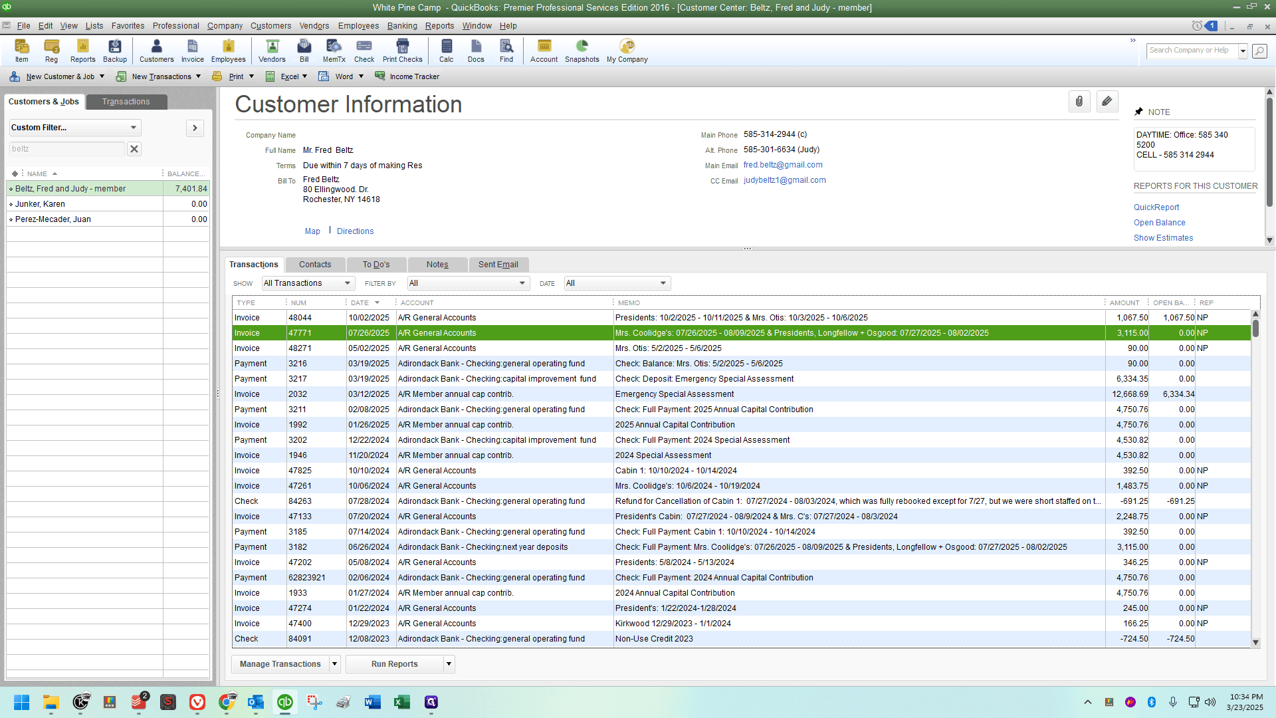Click the Windows Start button
The image size is (1276, 718).
pos(22,702)
